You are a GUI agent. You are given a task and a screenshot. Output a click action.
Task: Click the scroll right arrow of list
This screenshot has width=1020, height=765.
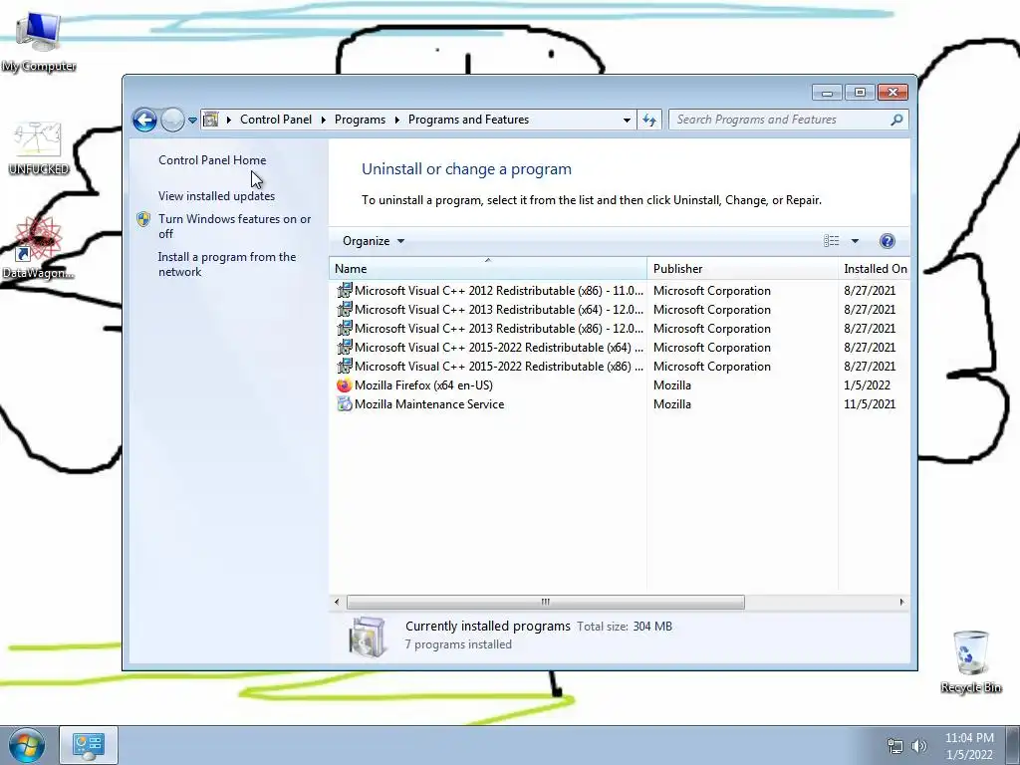(x=901, y=602)
